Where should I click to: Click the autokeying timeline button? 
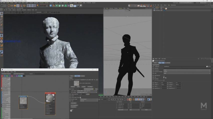click(x=130, y=99)
